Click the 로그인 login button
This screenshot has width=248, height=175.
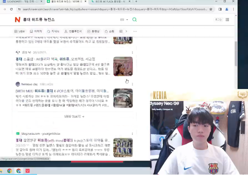point(218,20)
